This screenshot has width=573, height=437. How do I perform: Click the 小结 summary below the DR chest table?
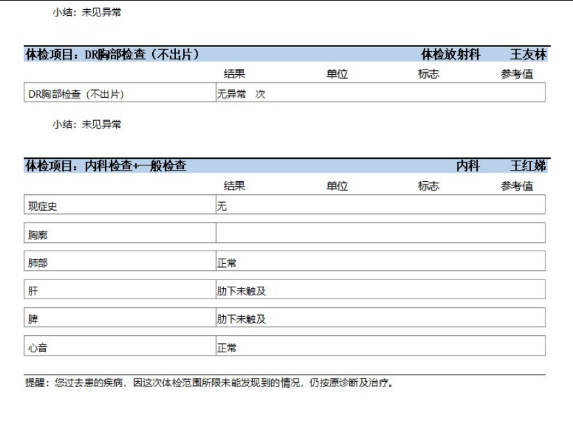pos(87,124)
